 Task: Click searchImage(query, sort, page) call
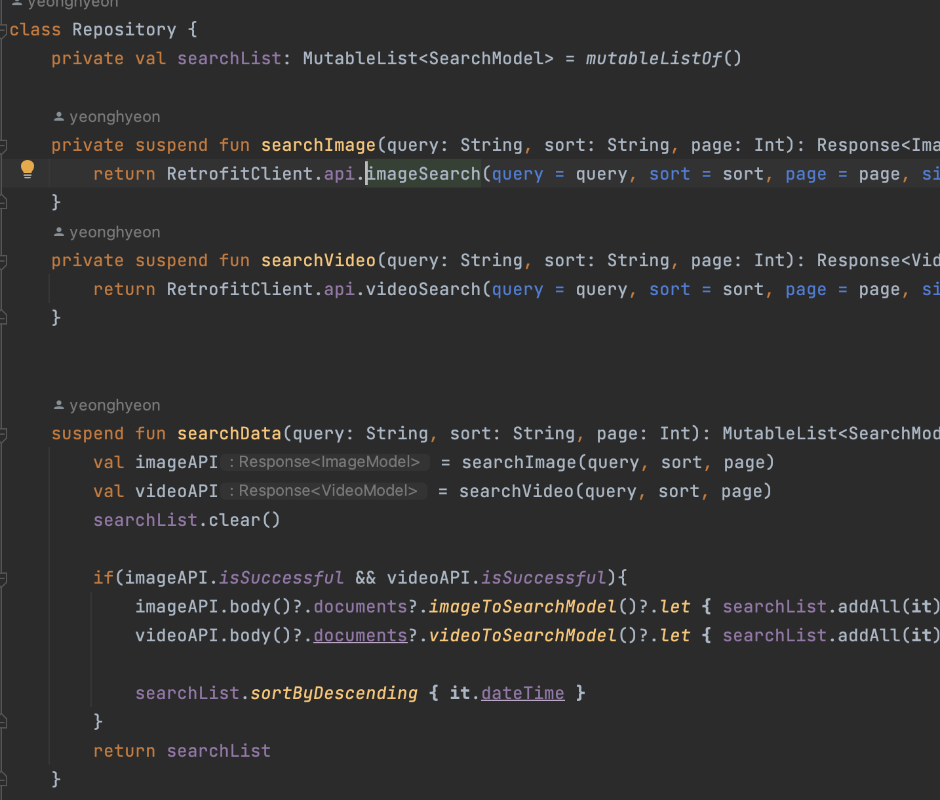pyautogui.click(x=618, y=462)
